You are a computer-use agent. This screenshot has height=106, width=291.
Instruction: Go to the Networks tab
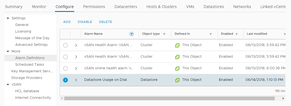click(242, 7)
